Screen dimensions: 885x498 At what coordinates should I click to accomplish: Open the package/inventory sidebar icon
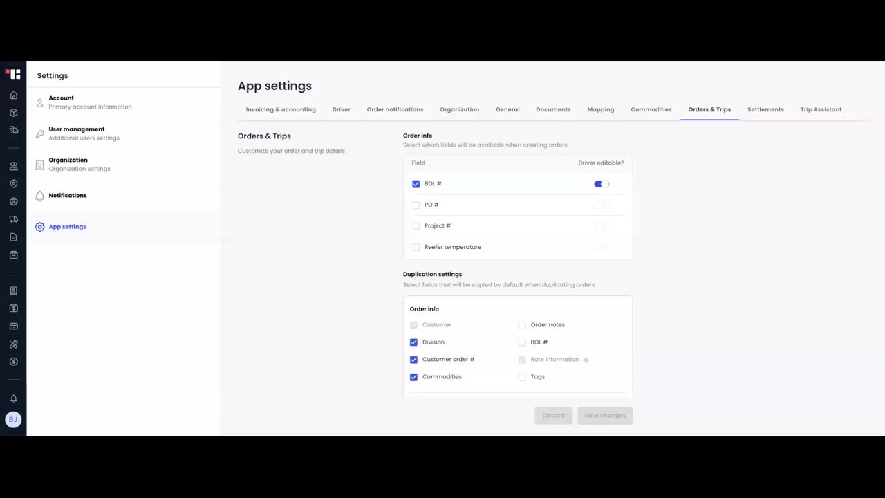pyautogui.click(x=13, y=255)
